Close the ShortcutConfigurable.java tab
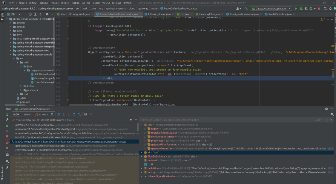The image size is (336, 184). coord(92,14)
